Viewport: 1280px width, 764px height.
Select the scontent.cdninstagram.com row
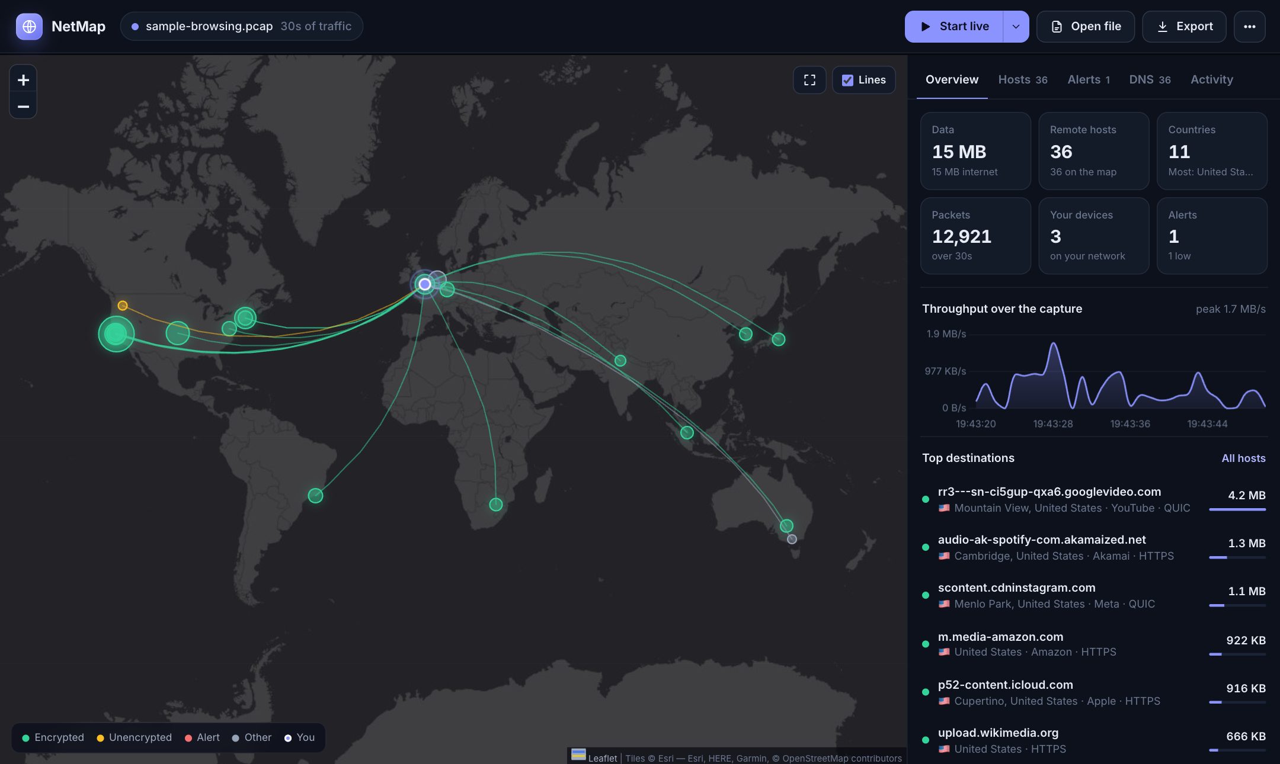point(1094,595)
